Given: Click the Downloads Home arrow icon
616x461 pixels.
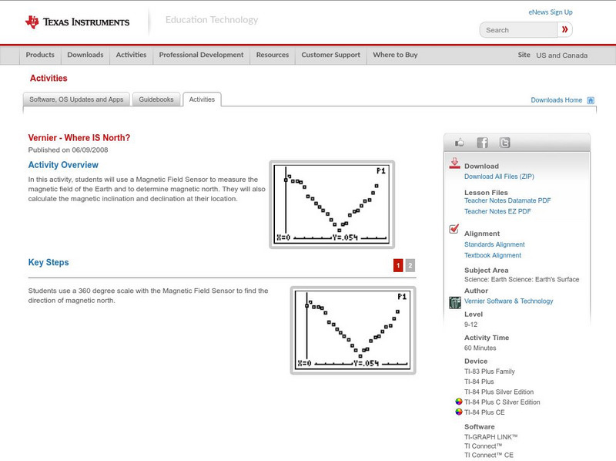Looking at the screenshot, I should pyautogui.click(x=590, y=100).
